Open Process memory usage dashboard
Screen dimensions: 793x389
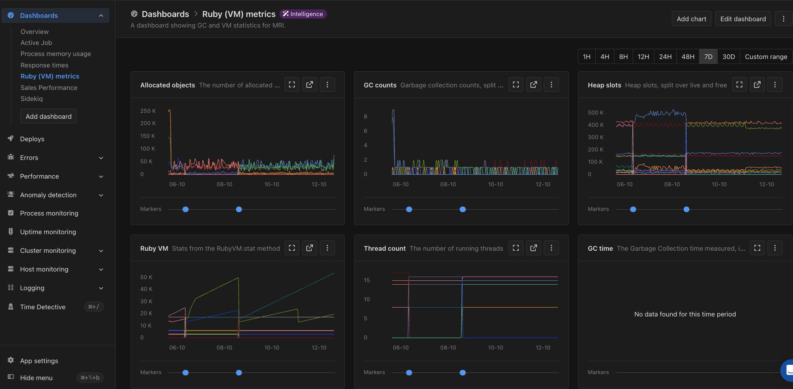pyautogui.click(x=56, y=54)
